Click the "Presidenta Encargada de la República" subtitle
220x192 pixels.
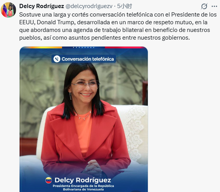(83, 186)
